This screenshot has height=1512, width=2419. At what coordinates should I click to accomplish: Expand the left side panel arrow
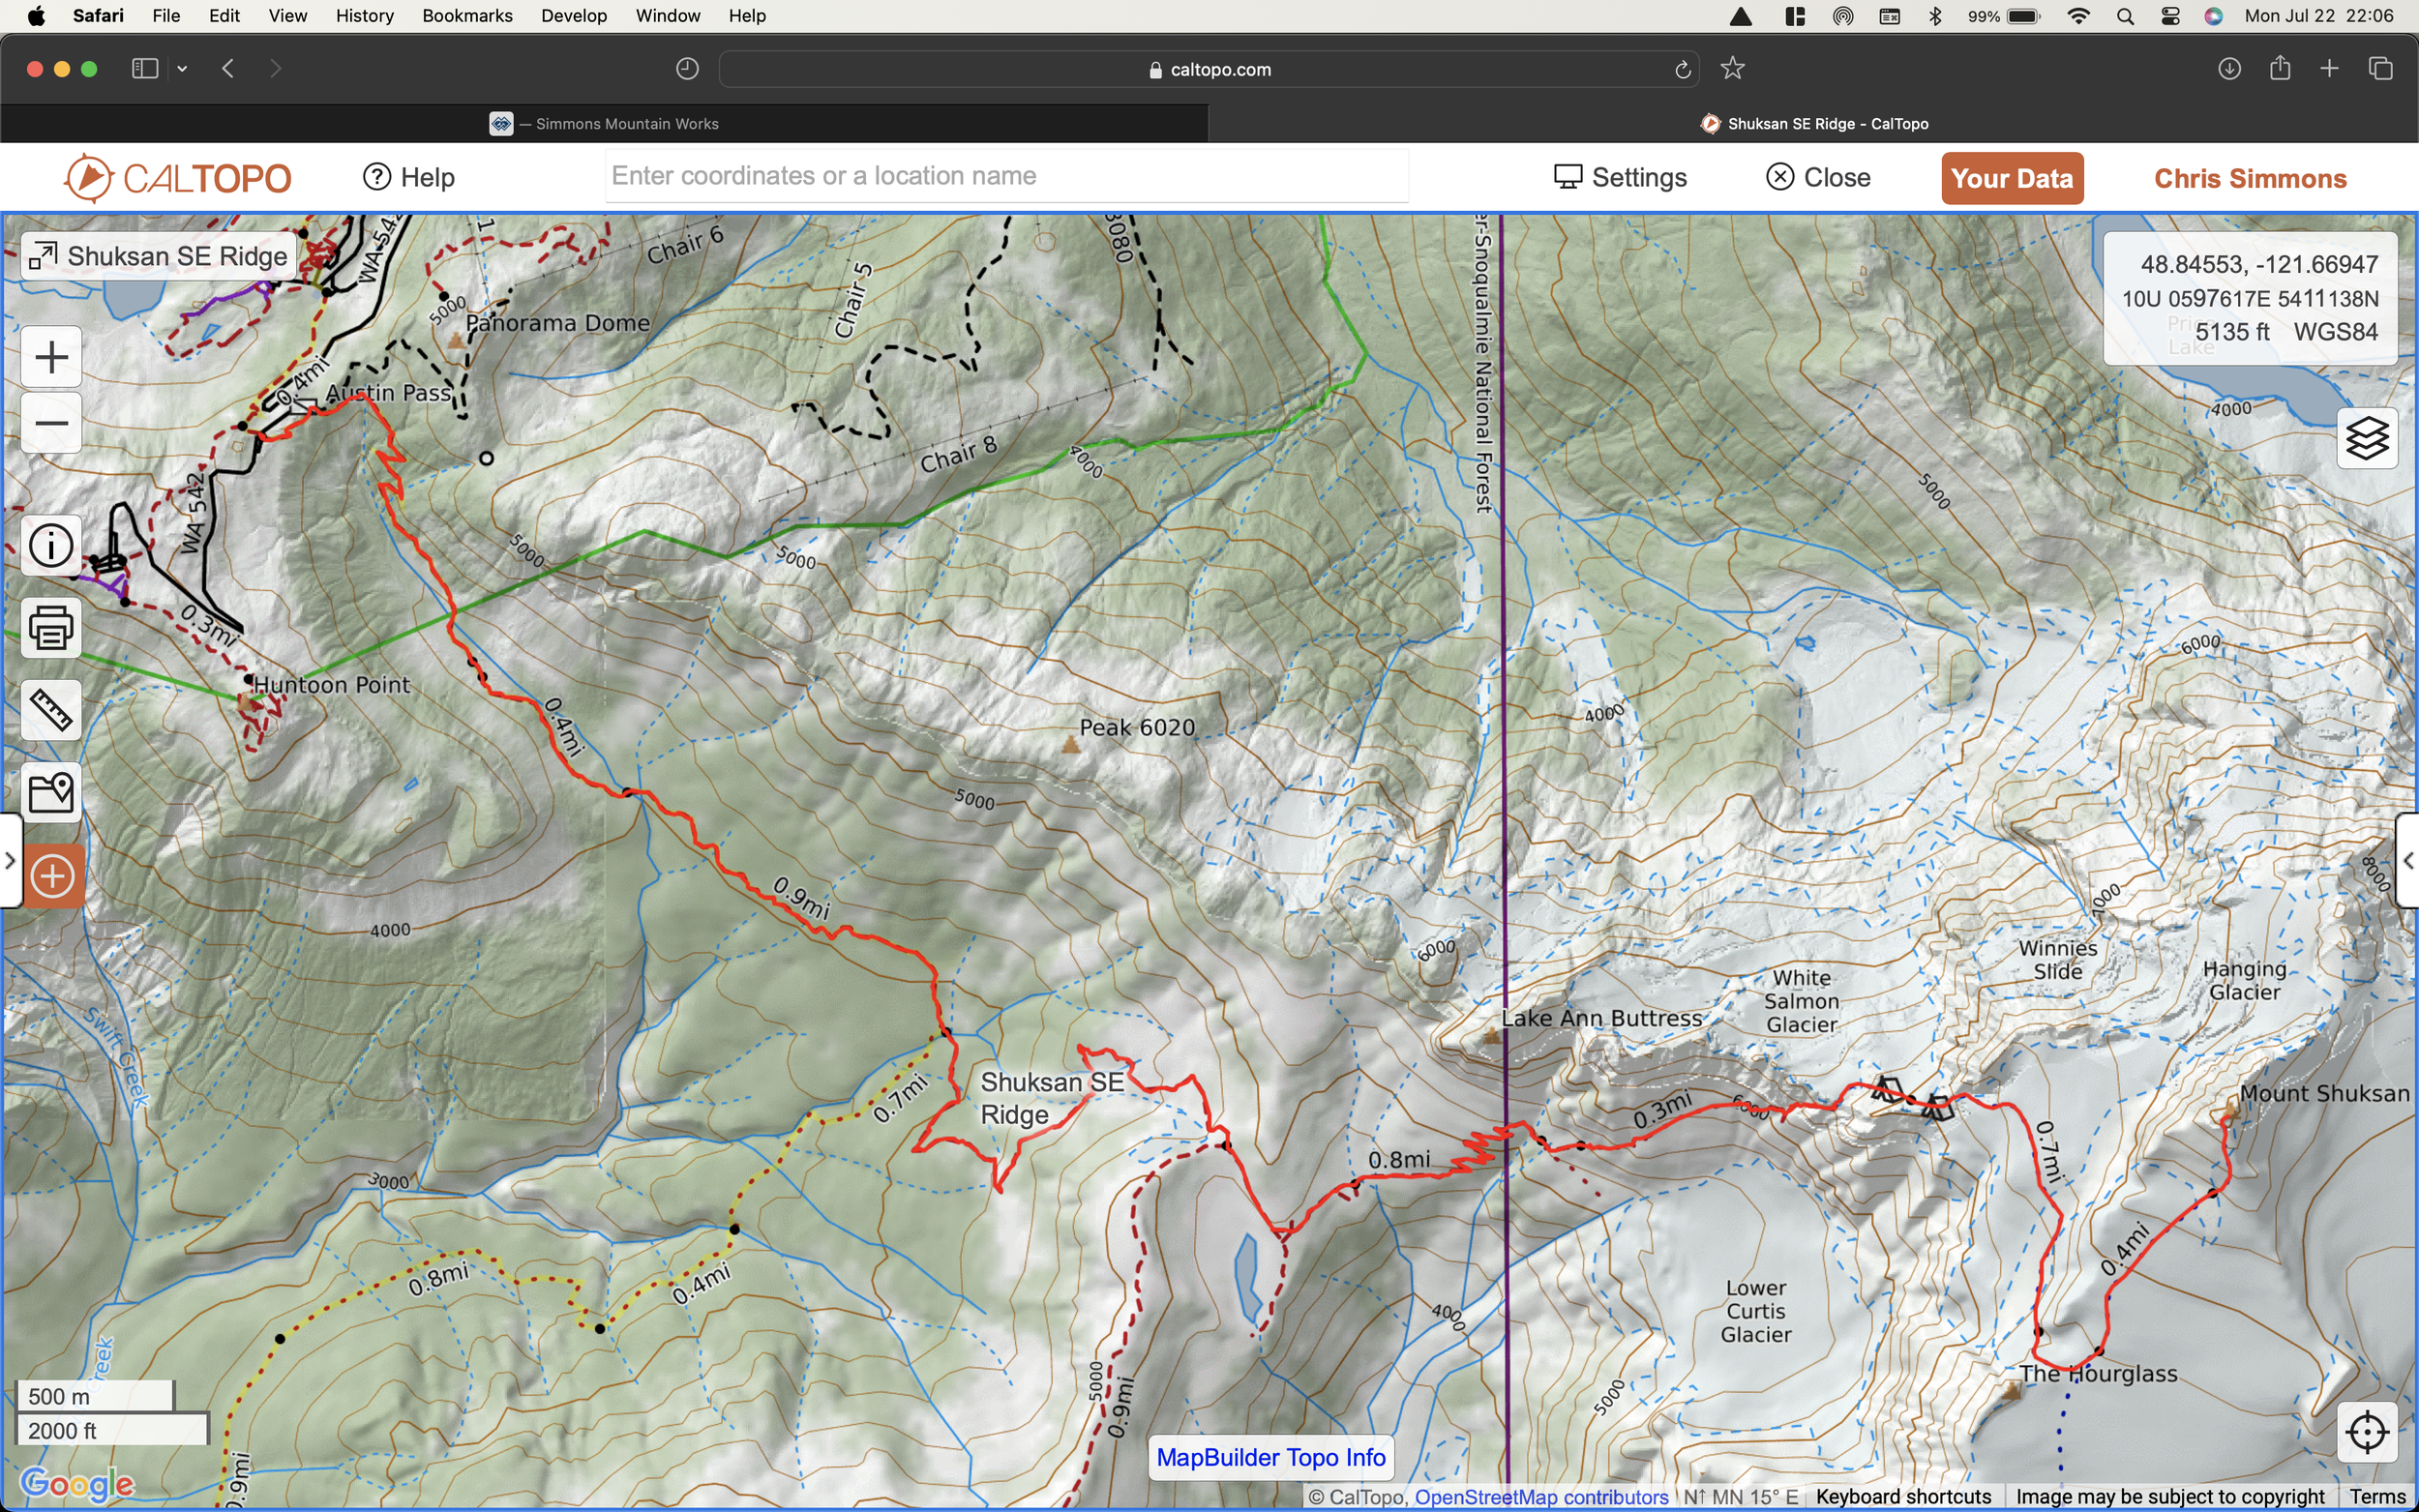(x=10, y=860)
